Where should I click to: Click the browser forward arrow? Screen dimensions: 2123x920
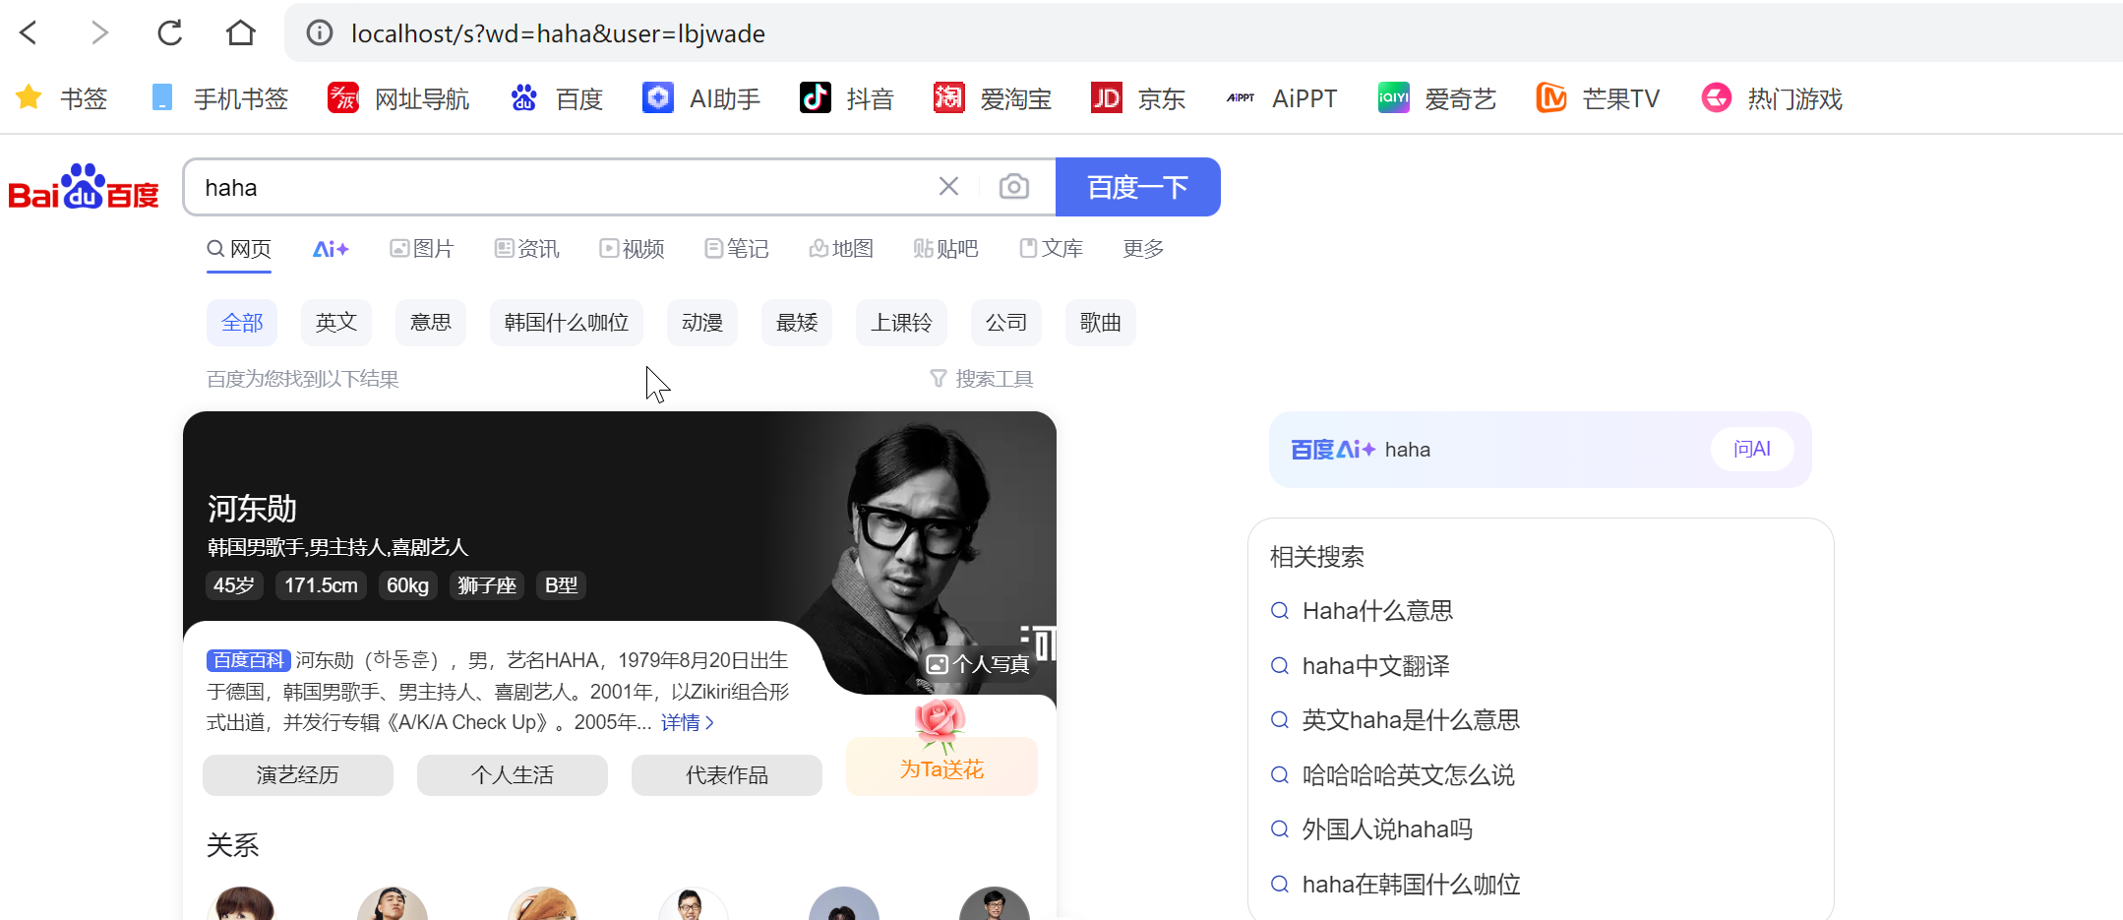click(98, 32)
